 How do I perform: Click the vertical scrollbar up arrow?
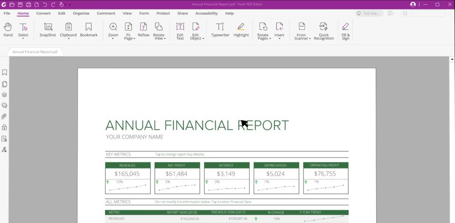click(452, 59)
